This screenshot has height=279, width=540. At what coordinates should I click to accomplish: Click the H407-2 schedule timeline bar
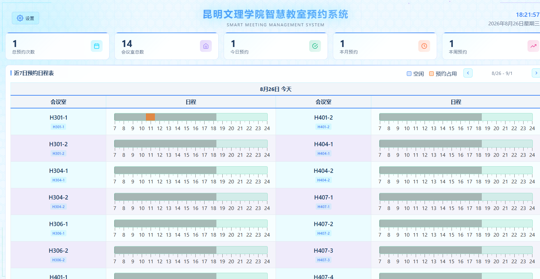coord(456,223)
